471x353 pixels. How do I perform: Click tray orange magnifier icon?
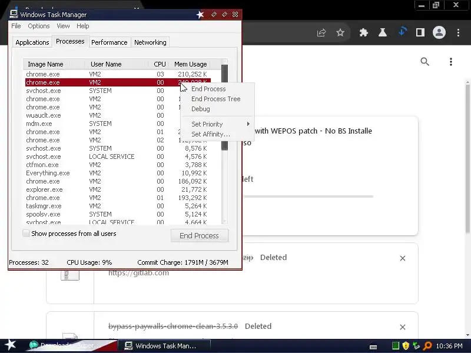[x=427, y=346]
